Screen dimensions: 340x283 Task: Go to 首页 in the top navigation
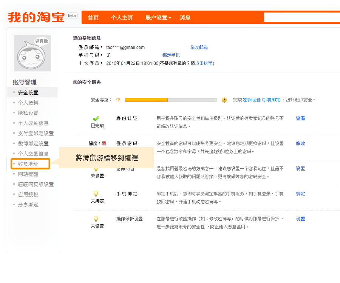pyautogui.click(x=93, y=17)
